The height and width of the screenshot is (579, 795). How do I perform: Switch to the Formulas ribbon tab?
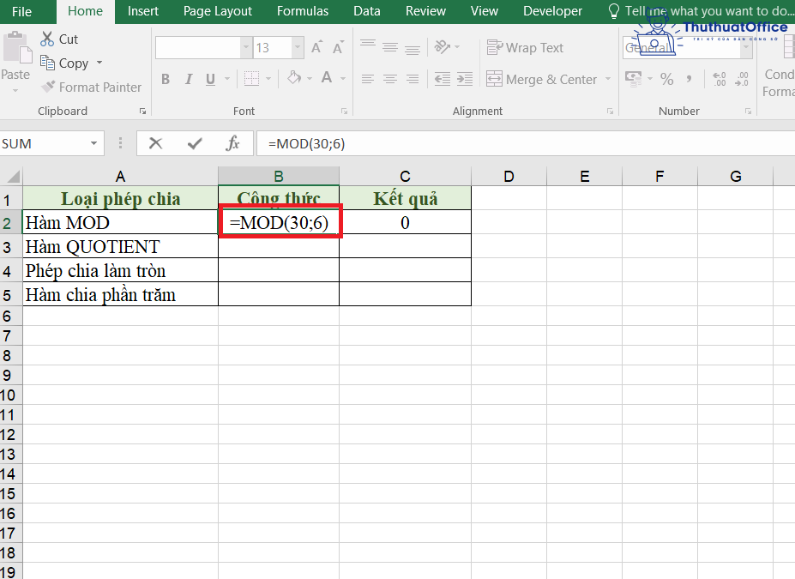(302, 11)
